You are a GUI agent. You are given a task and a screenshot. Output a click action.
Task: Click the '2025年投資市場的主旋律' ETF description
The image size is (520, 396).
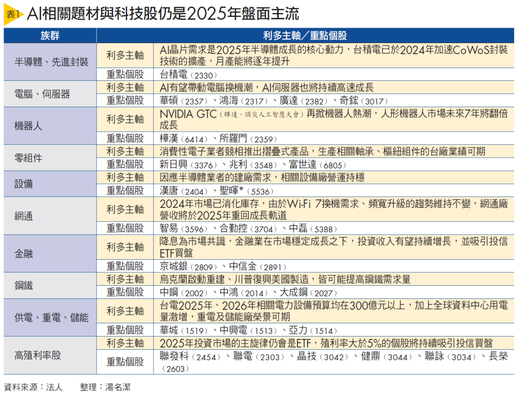coord(327,343)
